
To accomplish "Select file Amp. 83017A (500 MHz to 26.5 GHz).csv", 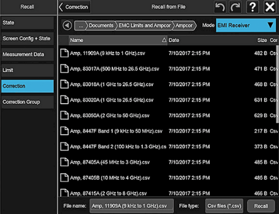I will 114,69.
